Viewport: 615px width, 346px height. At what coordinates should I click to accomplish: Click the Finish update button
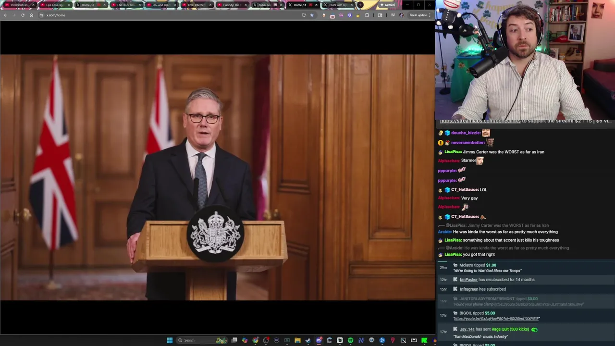(418, 15)
